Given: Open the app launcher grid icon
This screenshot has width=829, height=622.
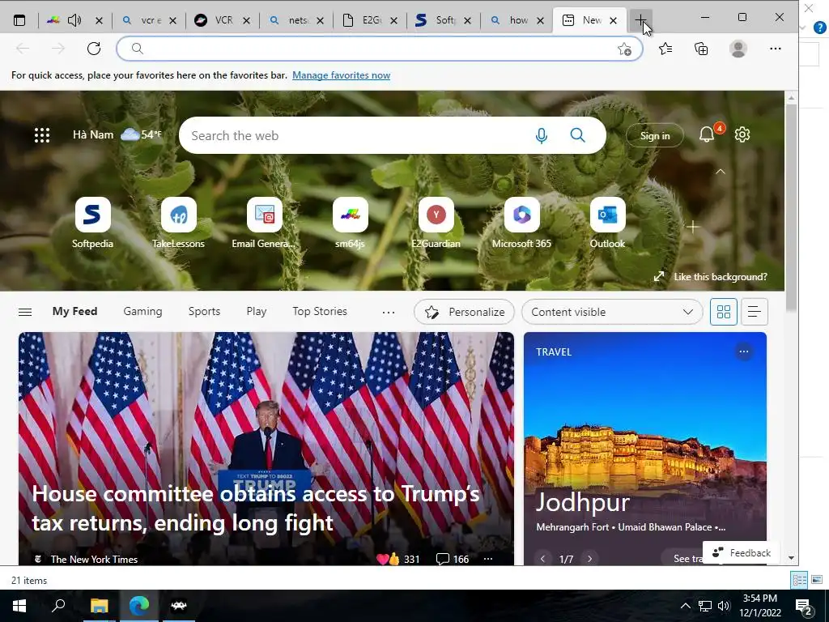Looking at the screenshot, I should (x=42, y=135).
